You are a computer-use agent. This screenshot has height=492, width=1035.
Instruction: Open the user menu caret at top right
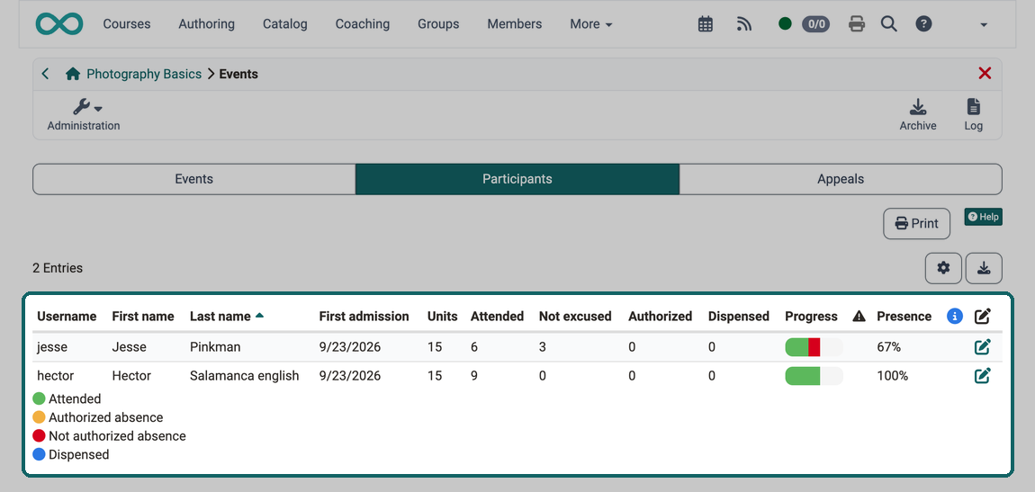(984, 25)
